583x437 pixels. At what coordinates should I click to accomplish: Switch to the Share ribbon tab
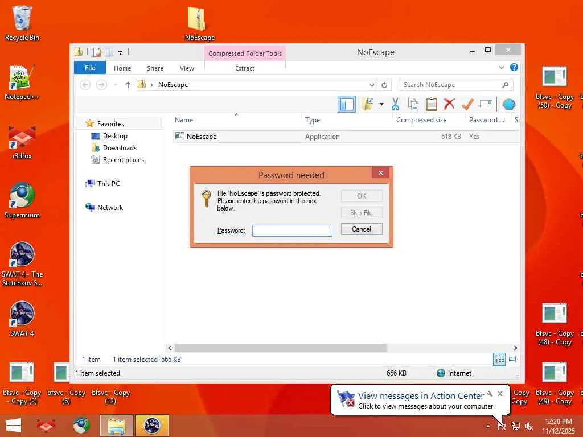click(x=155, y=68)
